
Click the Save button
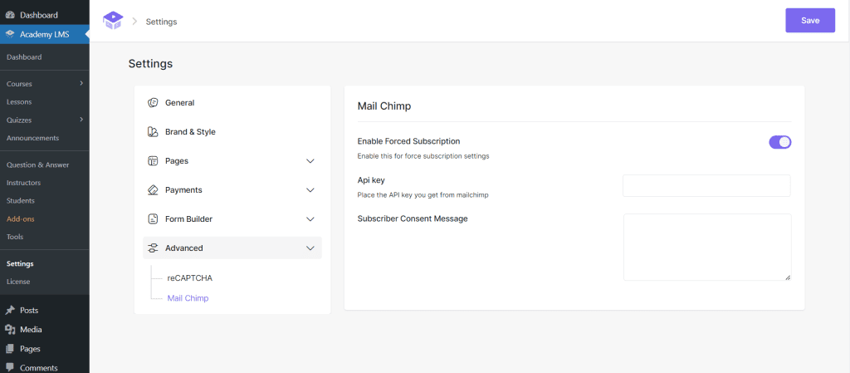[x=810, y=21]
